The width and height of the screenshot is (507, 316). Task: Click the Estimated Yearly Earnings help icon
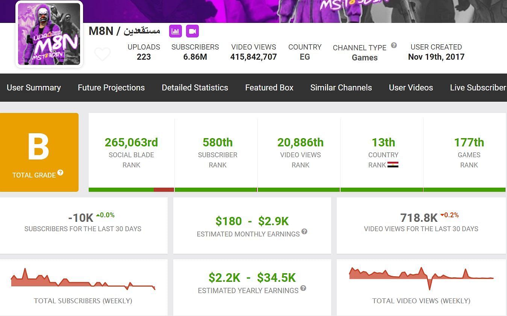303,288
